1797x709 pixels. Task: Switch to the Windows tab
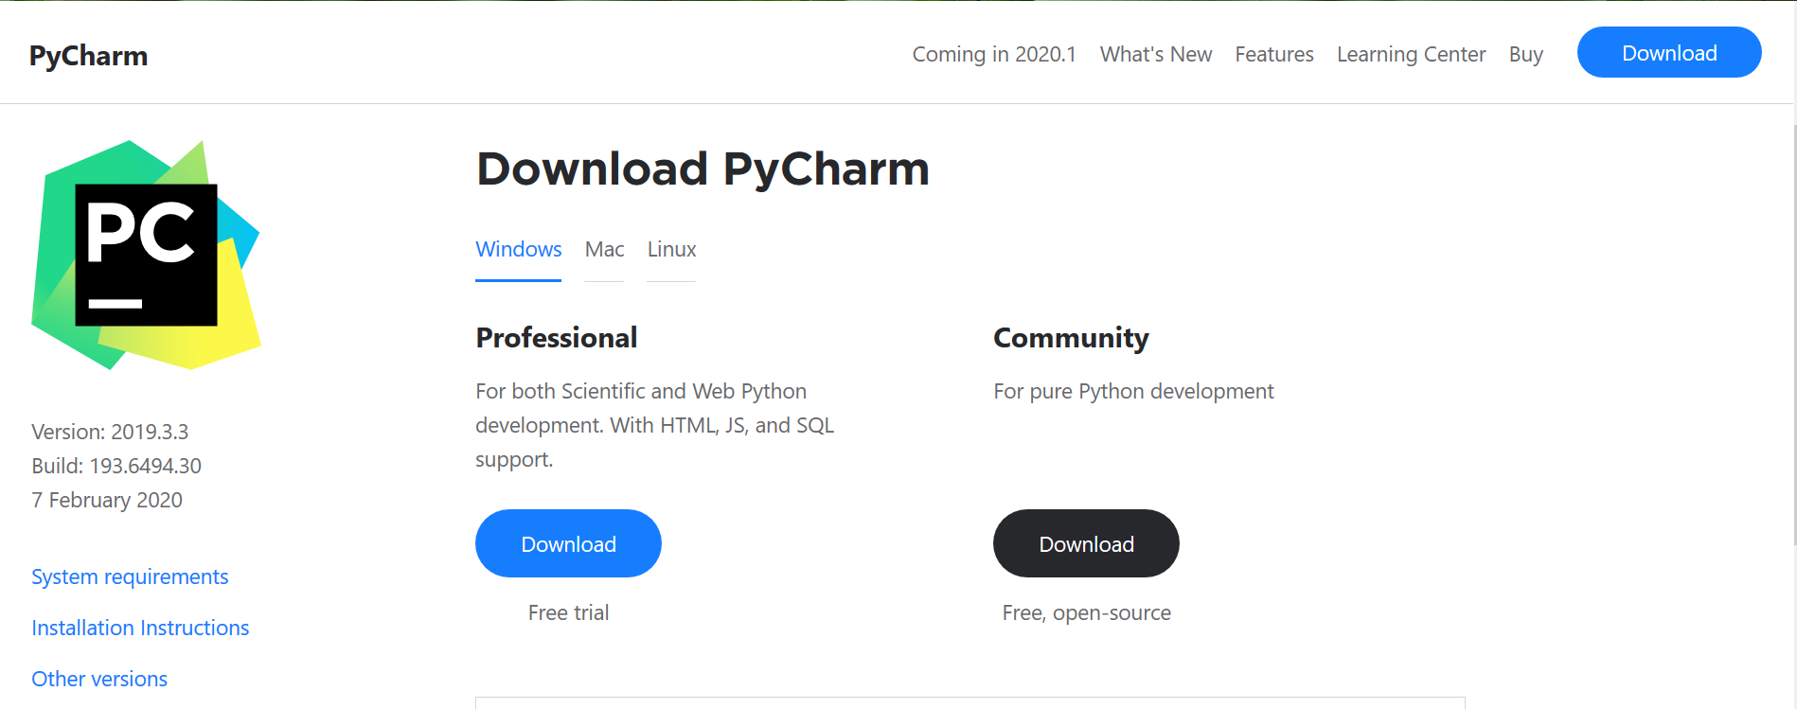pyautogui.click(x=518, y=249)
